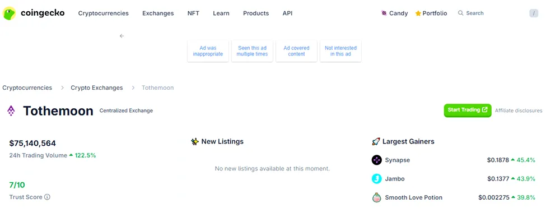Select Seen this ad multiple times
This screenshot has width=546, height=217.
(252, 51)
